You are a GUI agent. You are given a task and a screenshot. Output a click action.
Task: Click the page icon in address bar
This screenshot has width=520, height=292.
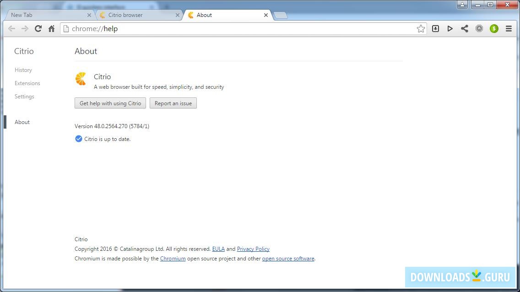[x=66, y=29]
